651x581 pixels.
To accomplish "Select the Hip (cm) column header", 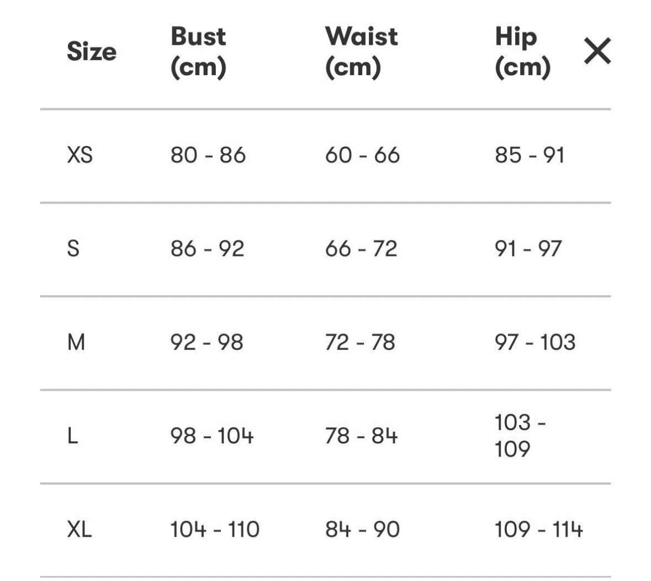I will (x=522, y=52).
